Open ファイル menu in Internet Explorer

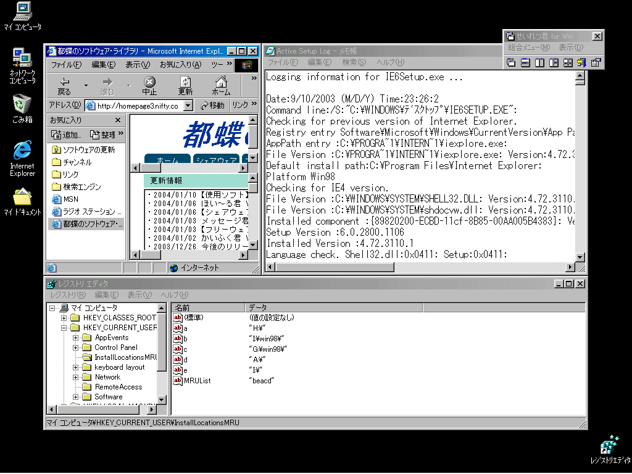click(66, 64)
